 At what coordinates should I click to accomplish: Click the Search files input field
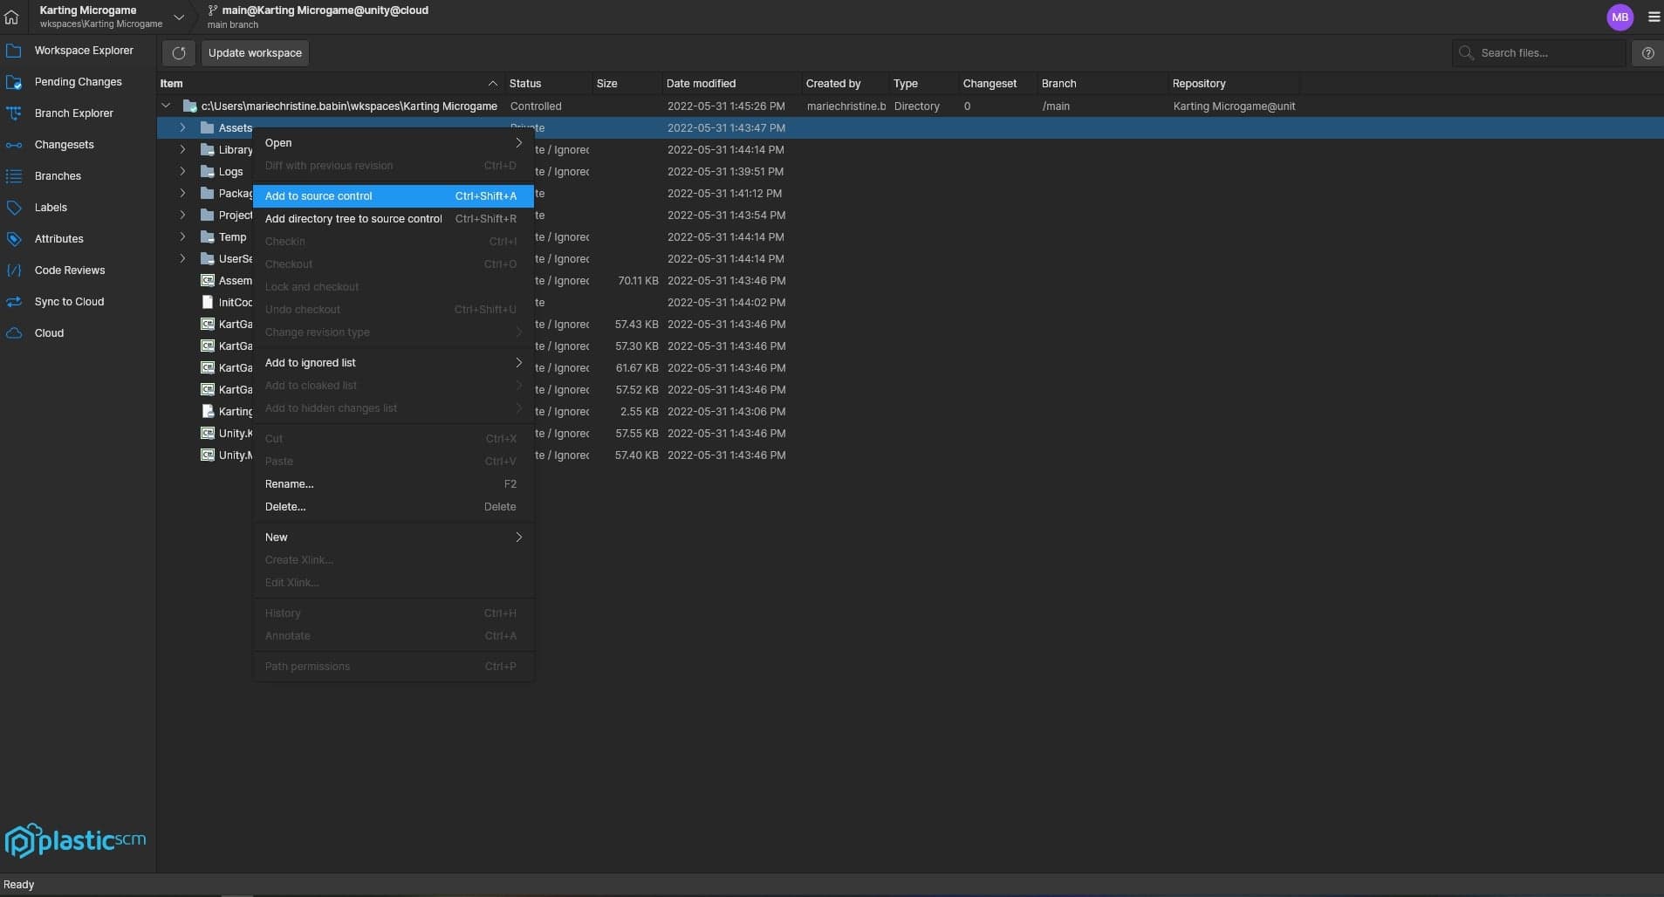pos(1544,52)
